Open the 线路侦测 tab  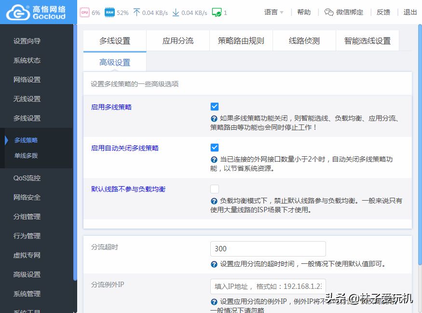(x=304, y=41)
